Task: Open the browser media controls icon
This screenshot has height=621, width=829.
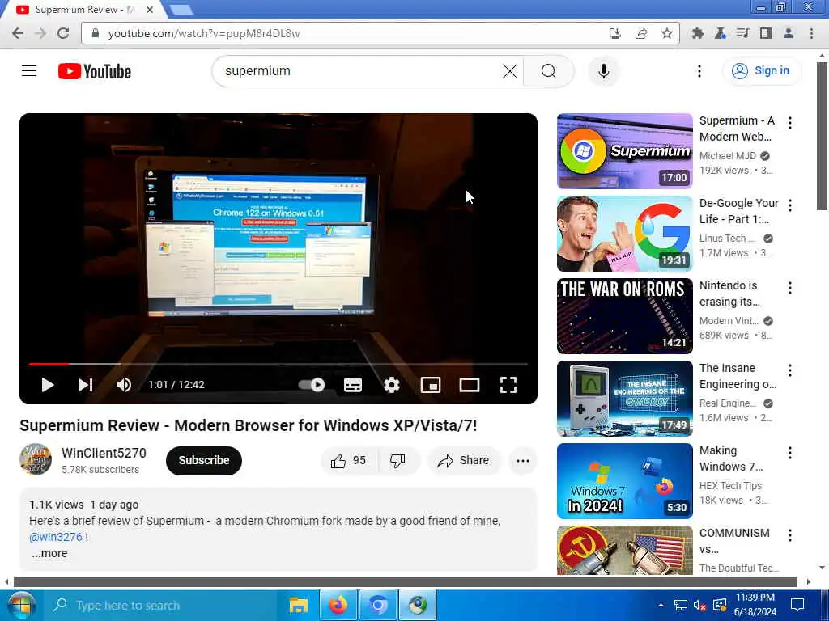Action: coord(743,33)
